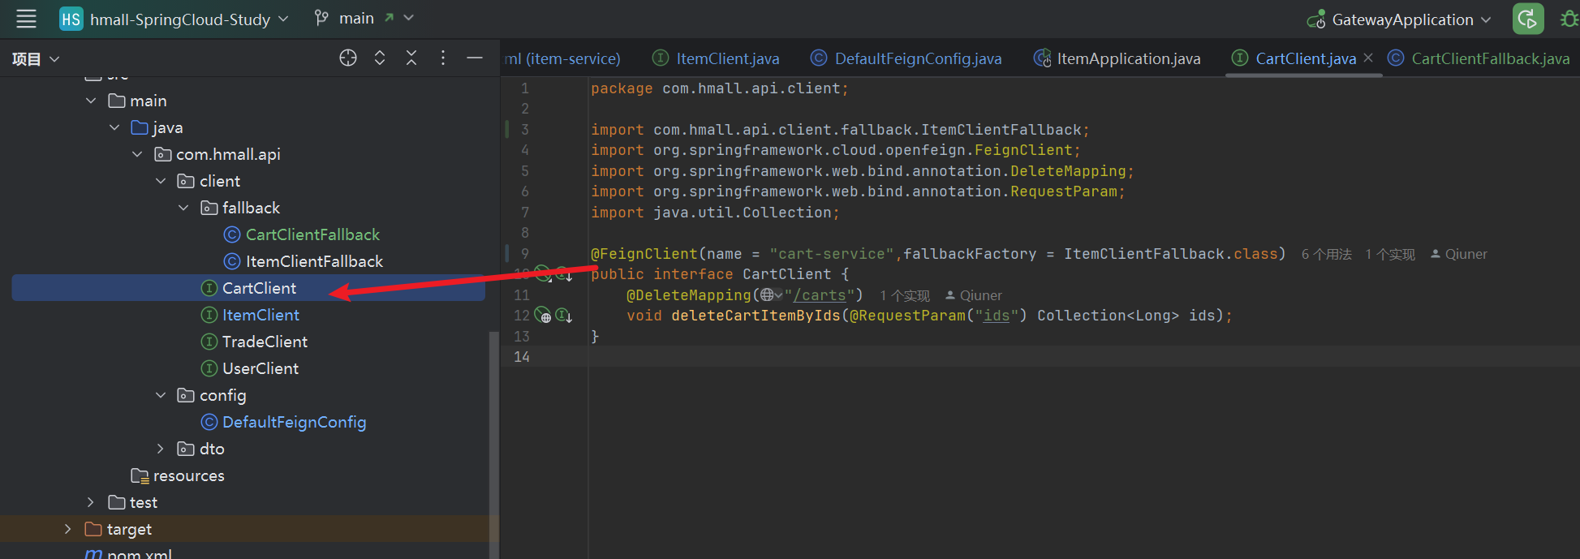
Task: Click "1 个实现" hint above CartClient interface
Action: coord(1390,254)
